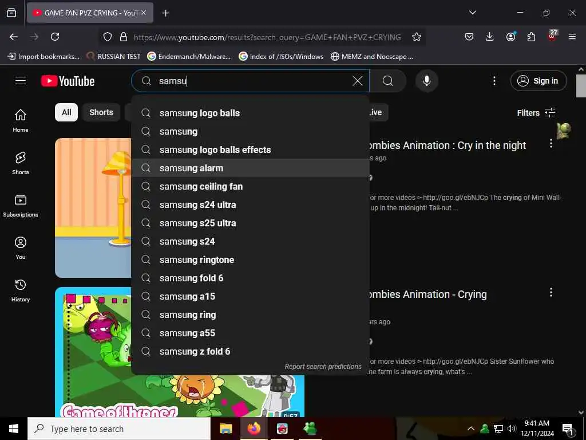This screenshot has width=586, height=440.
Task: Open Shorts in the sidebar
Action: pyautogui.click(x=21, y=163)
